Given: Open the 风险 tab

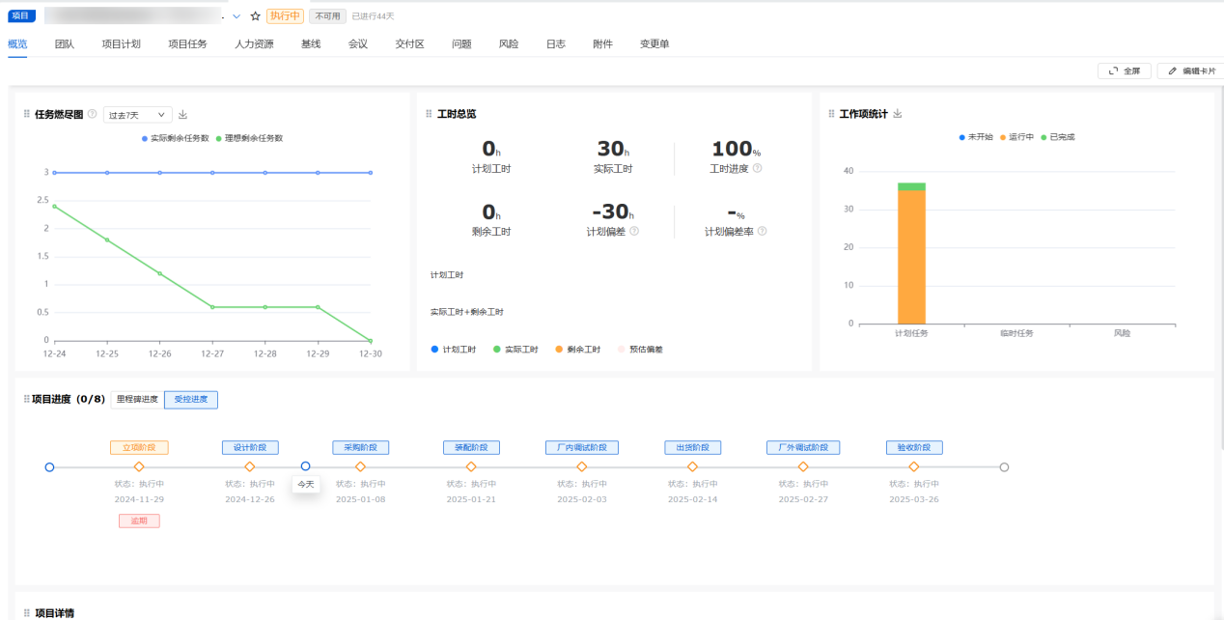Looking at the screenshot, I should (509, 44).
